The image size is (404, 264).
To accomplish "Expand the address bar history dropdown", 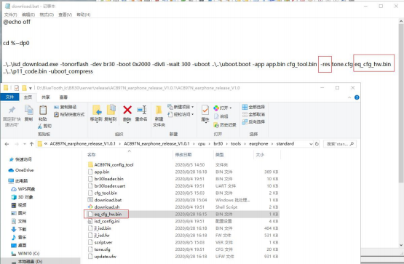I will tap(311, 144).
